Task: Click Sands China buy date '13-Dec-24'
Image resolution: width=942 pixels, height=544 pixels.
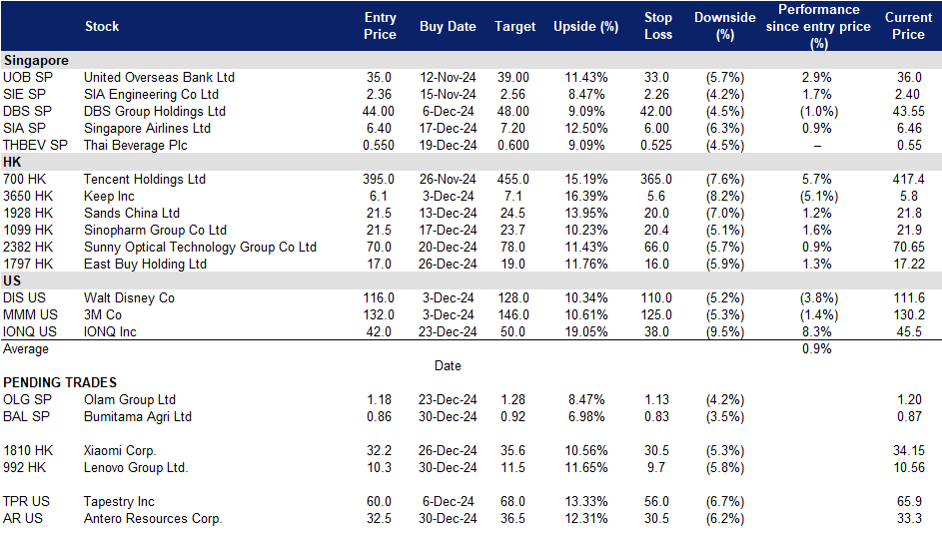Action: pos(448,214)
